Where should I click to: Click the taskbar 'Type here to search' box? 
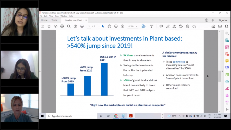click(x=72, y=116)
